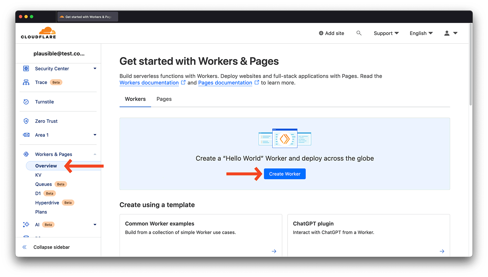488x277 pixels.
Task: Open KV in the sidebar
Action: [x=38, y=175]
